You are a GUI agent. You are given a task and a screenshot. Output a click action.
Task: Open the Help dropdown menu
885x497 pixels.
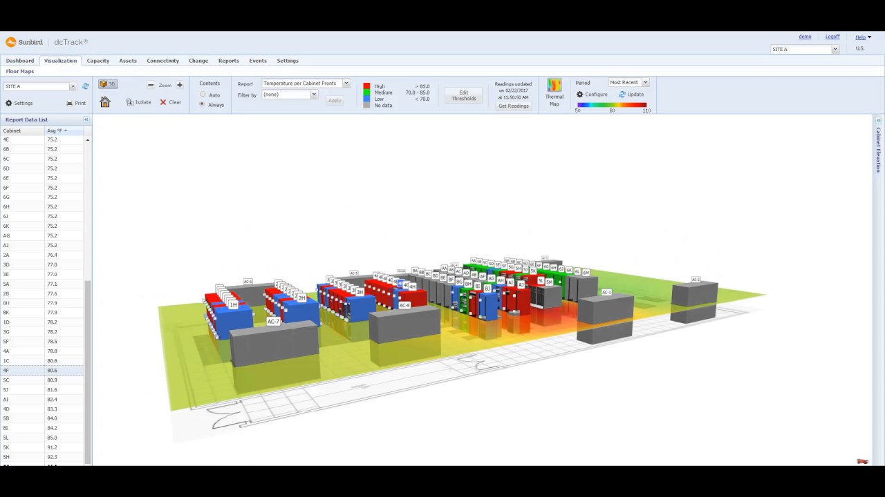coord(863,37)
